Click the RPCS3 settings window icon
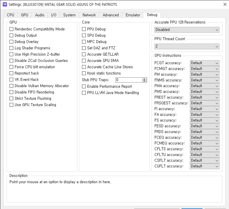The width and height of the screenshot is (229, 209). (x=5, y=4)
